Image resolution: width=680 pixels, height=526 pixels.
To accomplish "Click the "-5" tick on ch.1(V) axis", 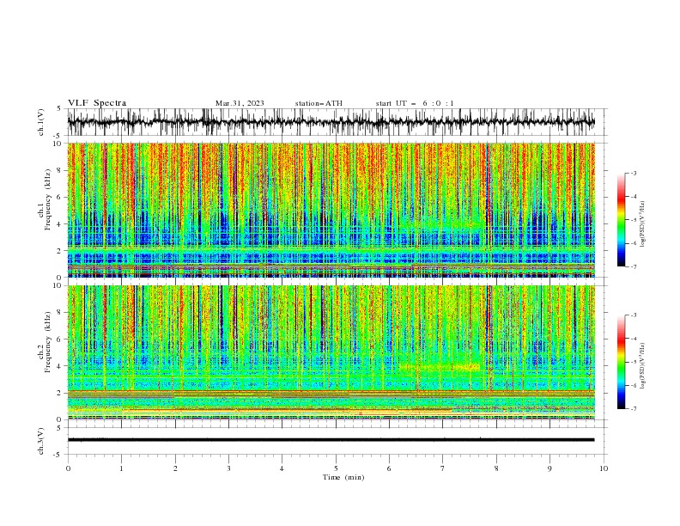I will coord(58,136).
